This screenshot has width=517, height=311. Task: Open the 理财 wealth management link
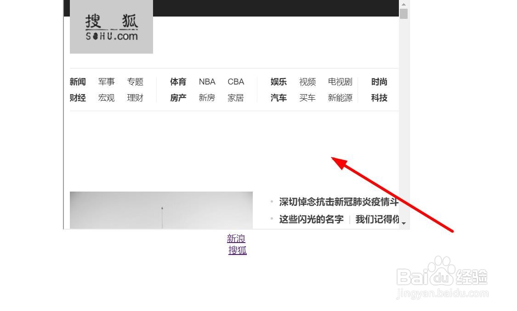click(135, 98)
